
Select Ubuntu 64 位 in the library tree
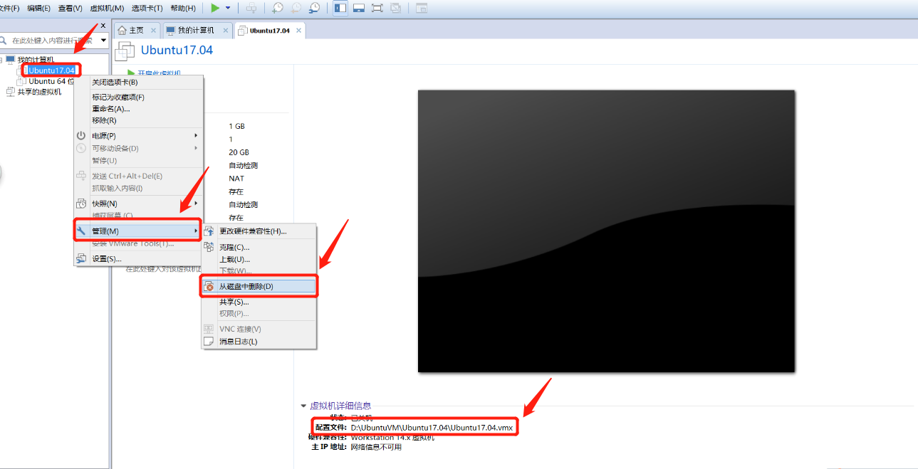[51, 81]
